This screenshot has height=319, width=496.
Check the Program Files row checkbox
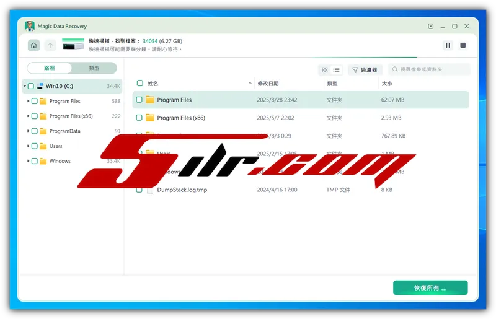(x=139, y=100)
